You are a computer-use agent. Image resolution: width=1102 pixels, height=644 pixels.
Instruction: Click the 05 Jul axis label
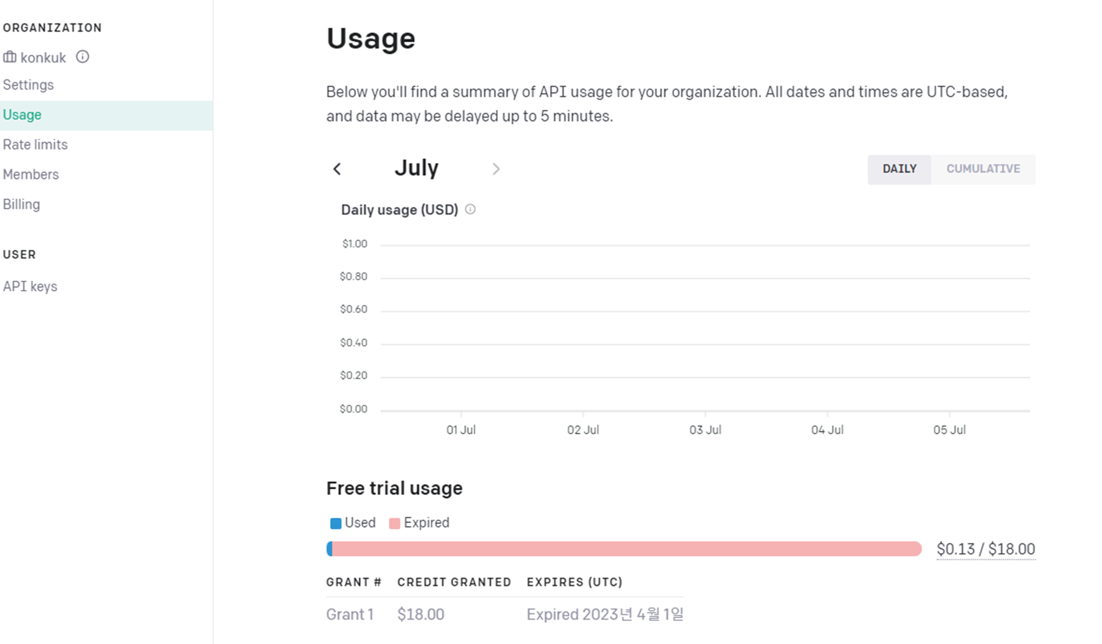[949, 430]
